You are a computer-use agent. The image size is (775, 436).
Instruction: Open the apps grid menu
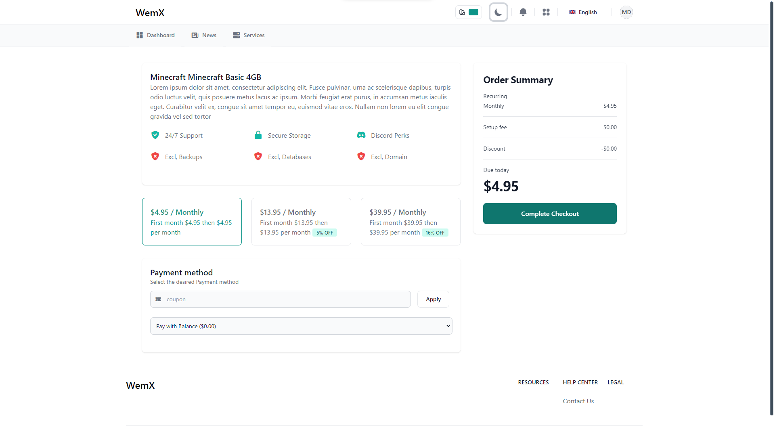(546, 12)
